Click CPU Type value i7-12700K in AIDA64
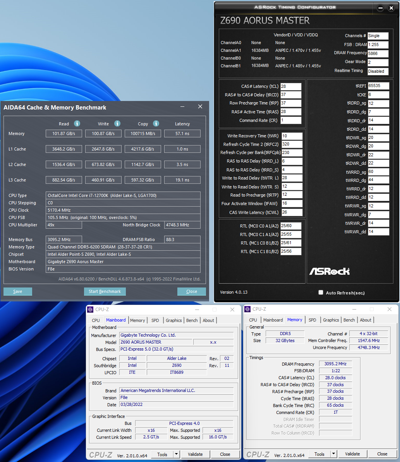Image resolution: width=400 pixels, height=462 pixels. click(x=123, y=195)
